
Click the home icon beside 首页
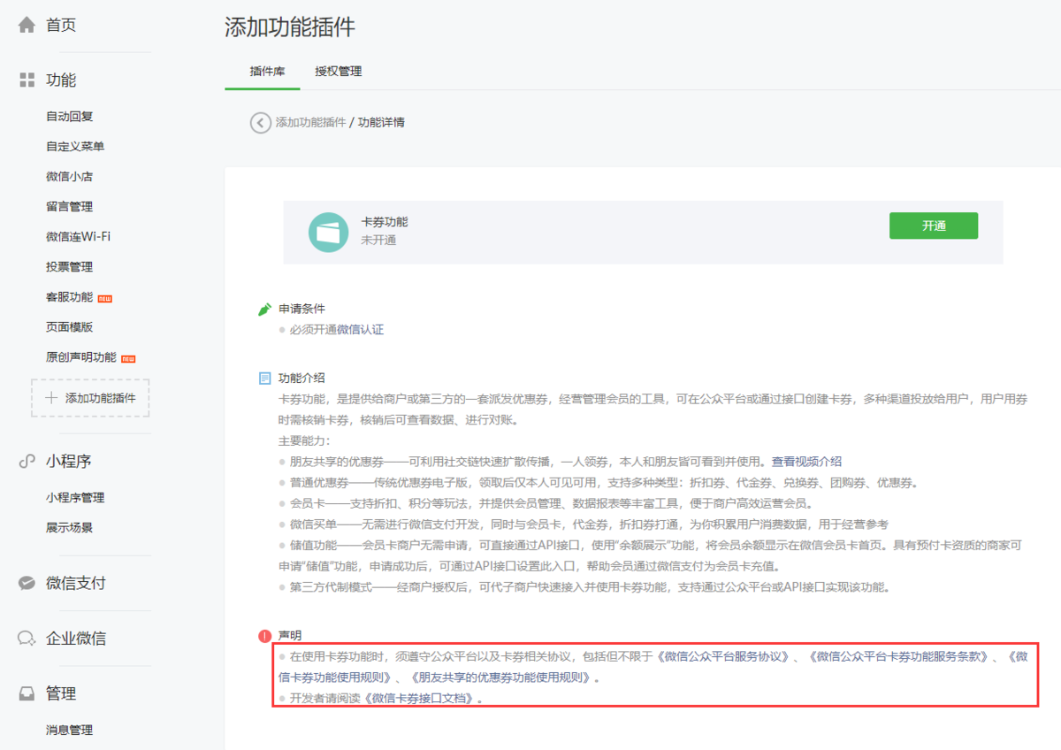[x=27, y=25]
